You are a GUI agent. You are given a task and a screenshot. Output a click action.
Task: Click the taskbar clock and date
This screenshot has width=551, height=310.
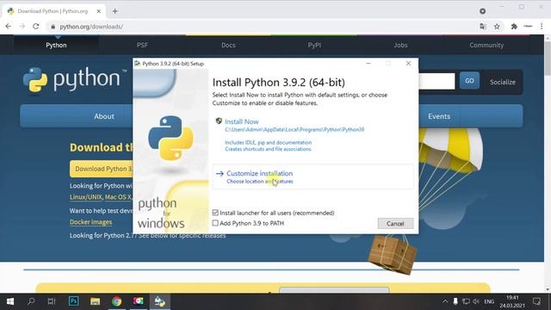click(x=512, y=301)
